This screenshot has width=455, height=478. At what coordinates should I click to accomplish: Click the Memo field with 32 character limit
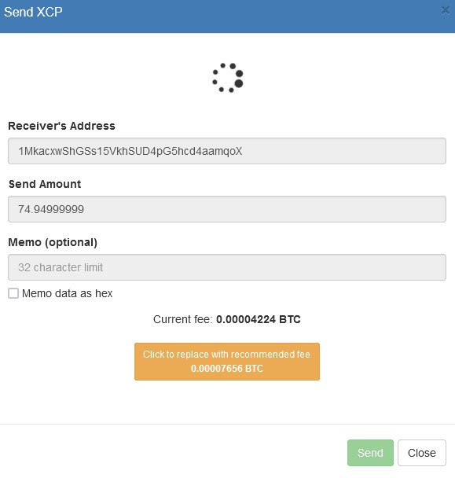[227, 267]
